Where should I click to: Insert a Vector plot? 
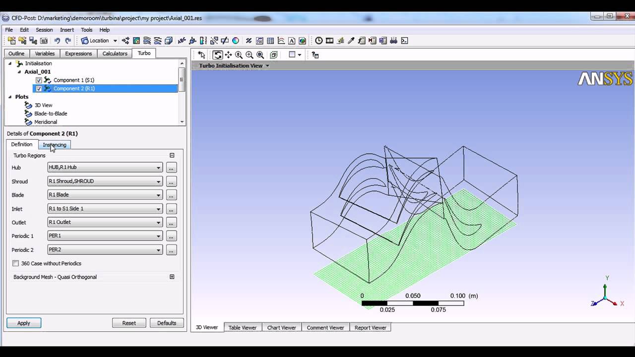tap(126, 41)
